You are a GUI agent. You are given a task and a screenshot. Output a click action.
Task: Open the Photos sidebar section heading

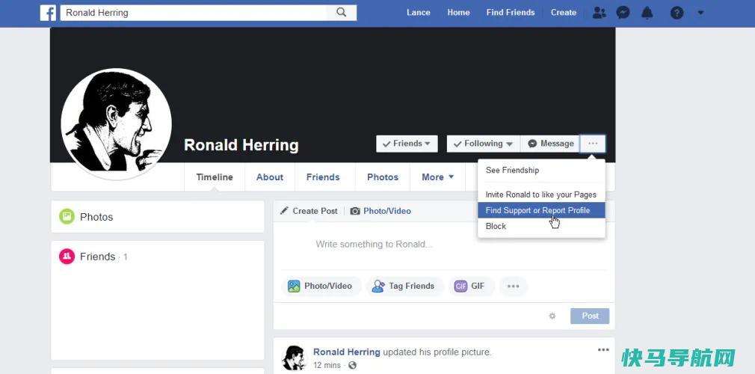coord(96,217)
